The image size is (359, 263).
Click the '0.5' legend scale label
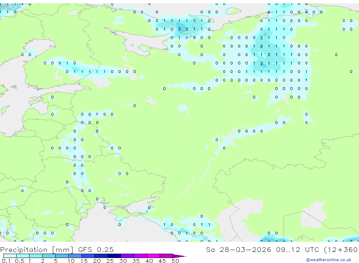19,261
